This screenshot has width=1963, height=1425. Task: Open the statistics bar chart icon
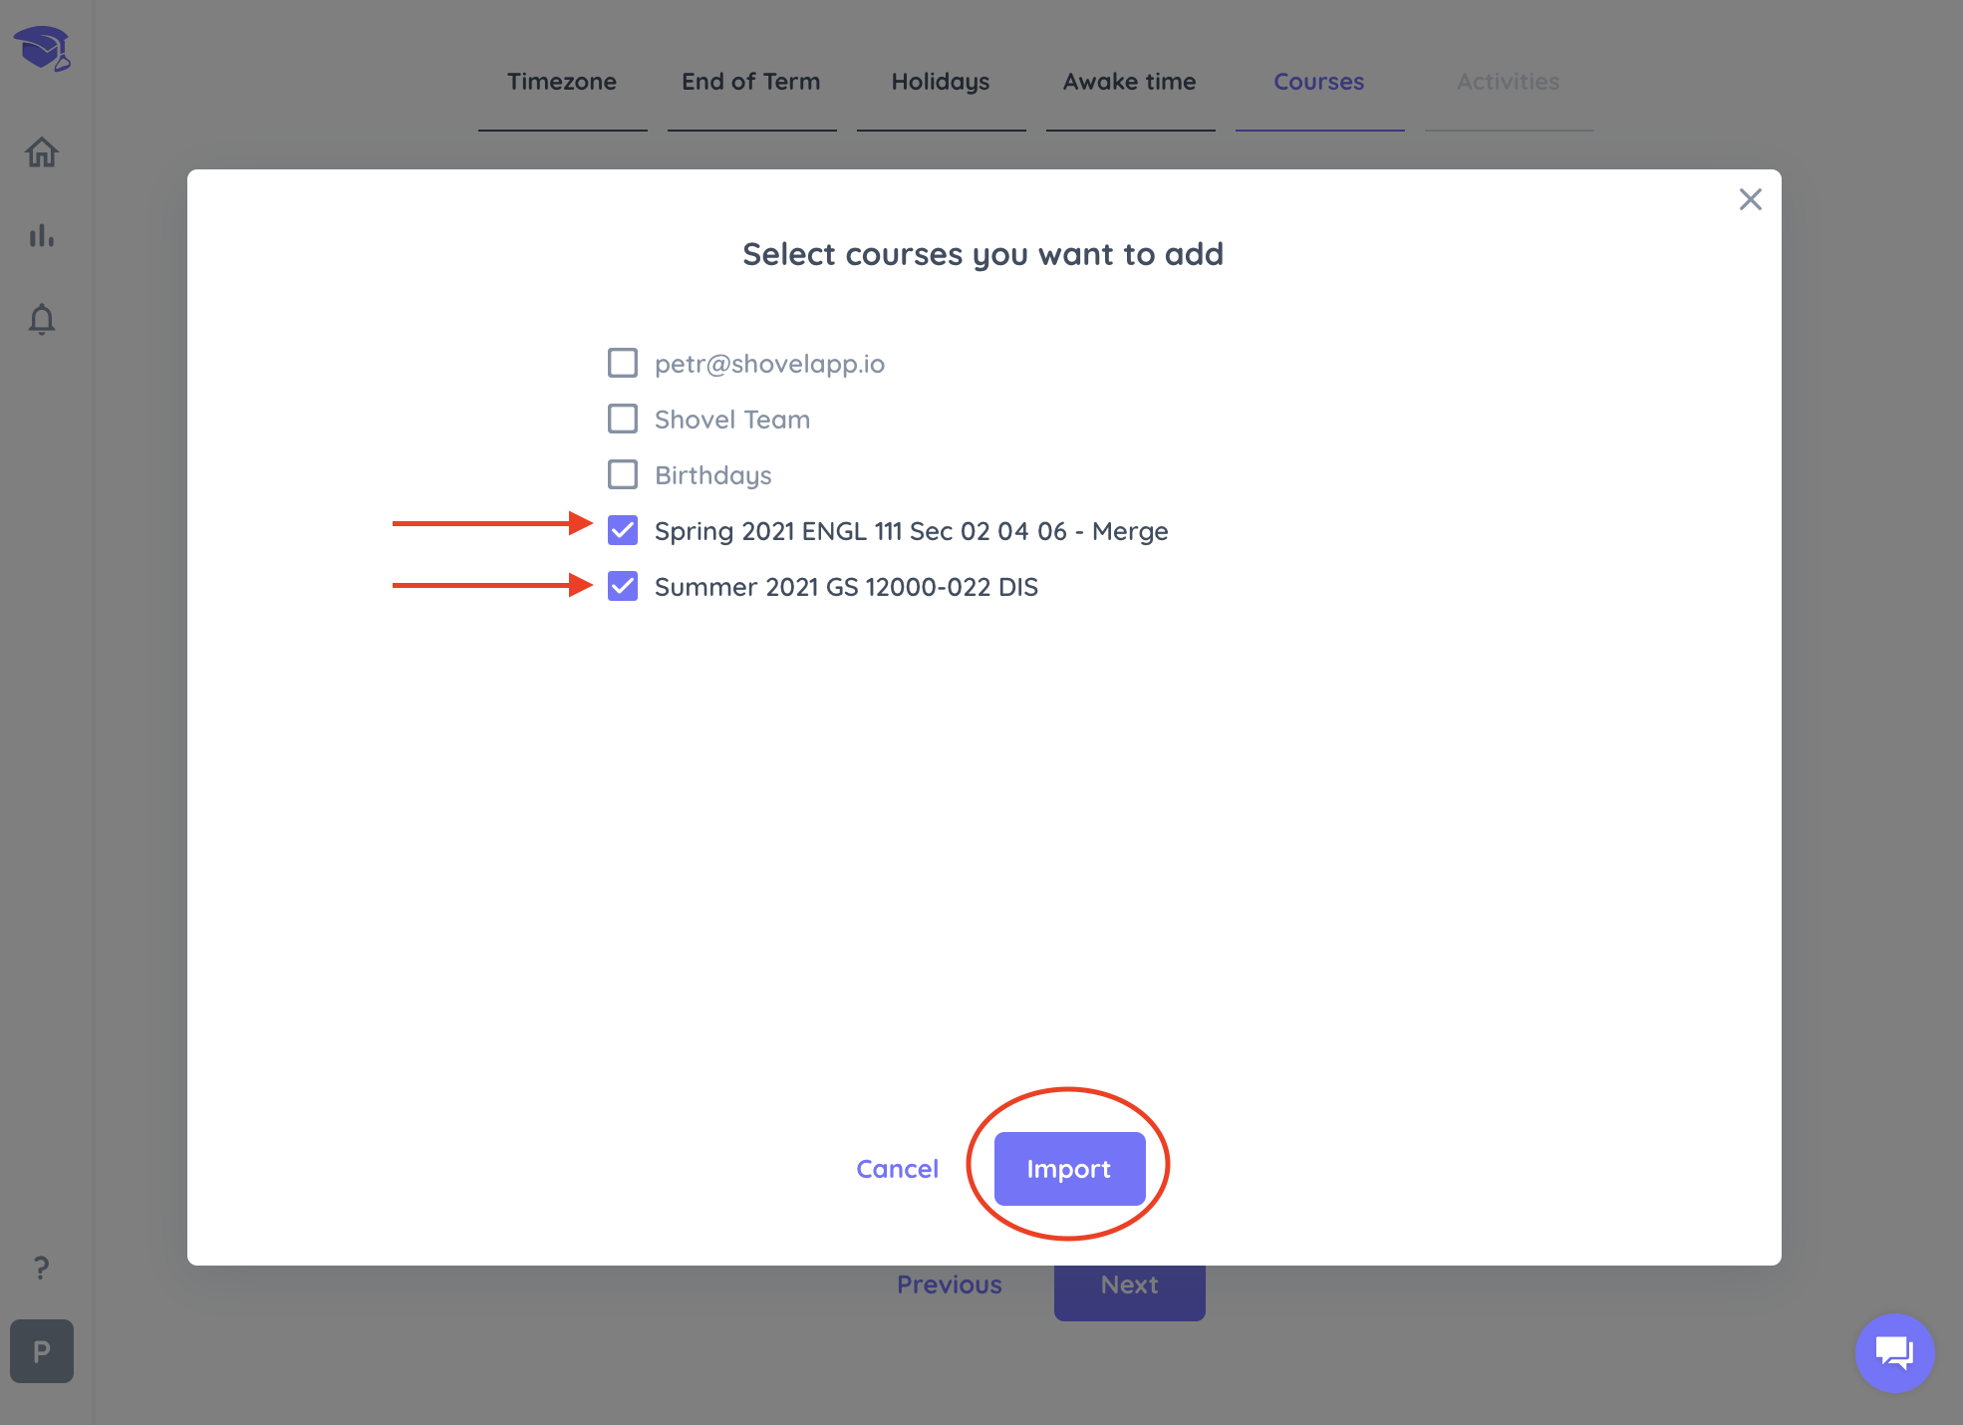click(42, 236)
